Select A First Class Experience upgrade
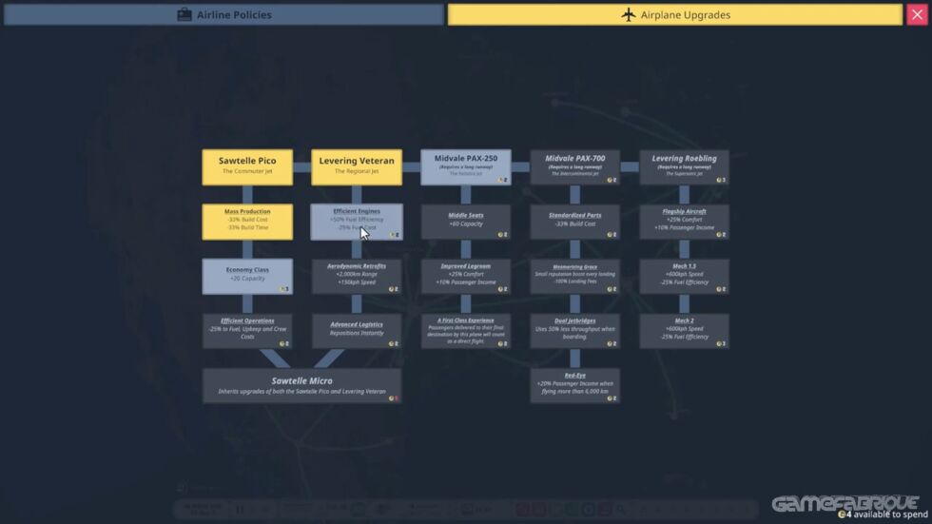The width and height of the screenshot is (932, 524). [x=465, y=331]
